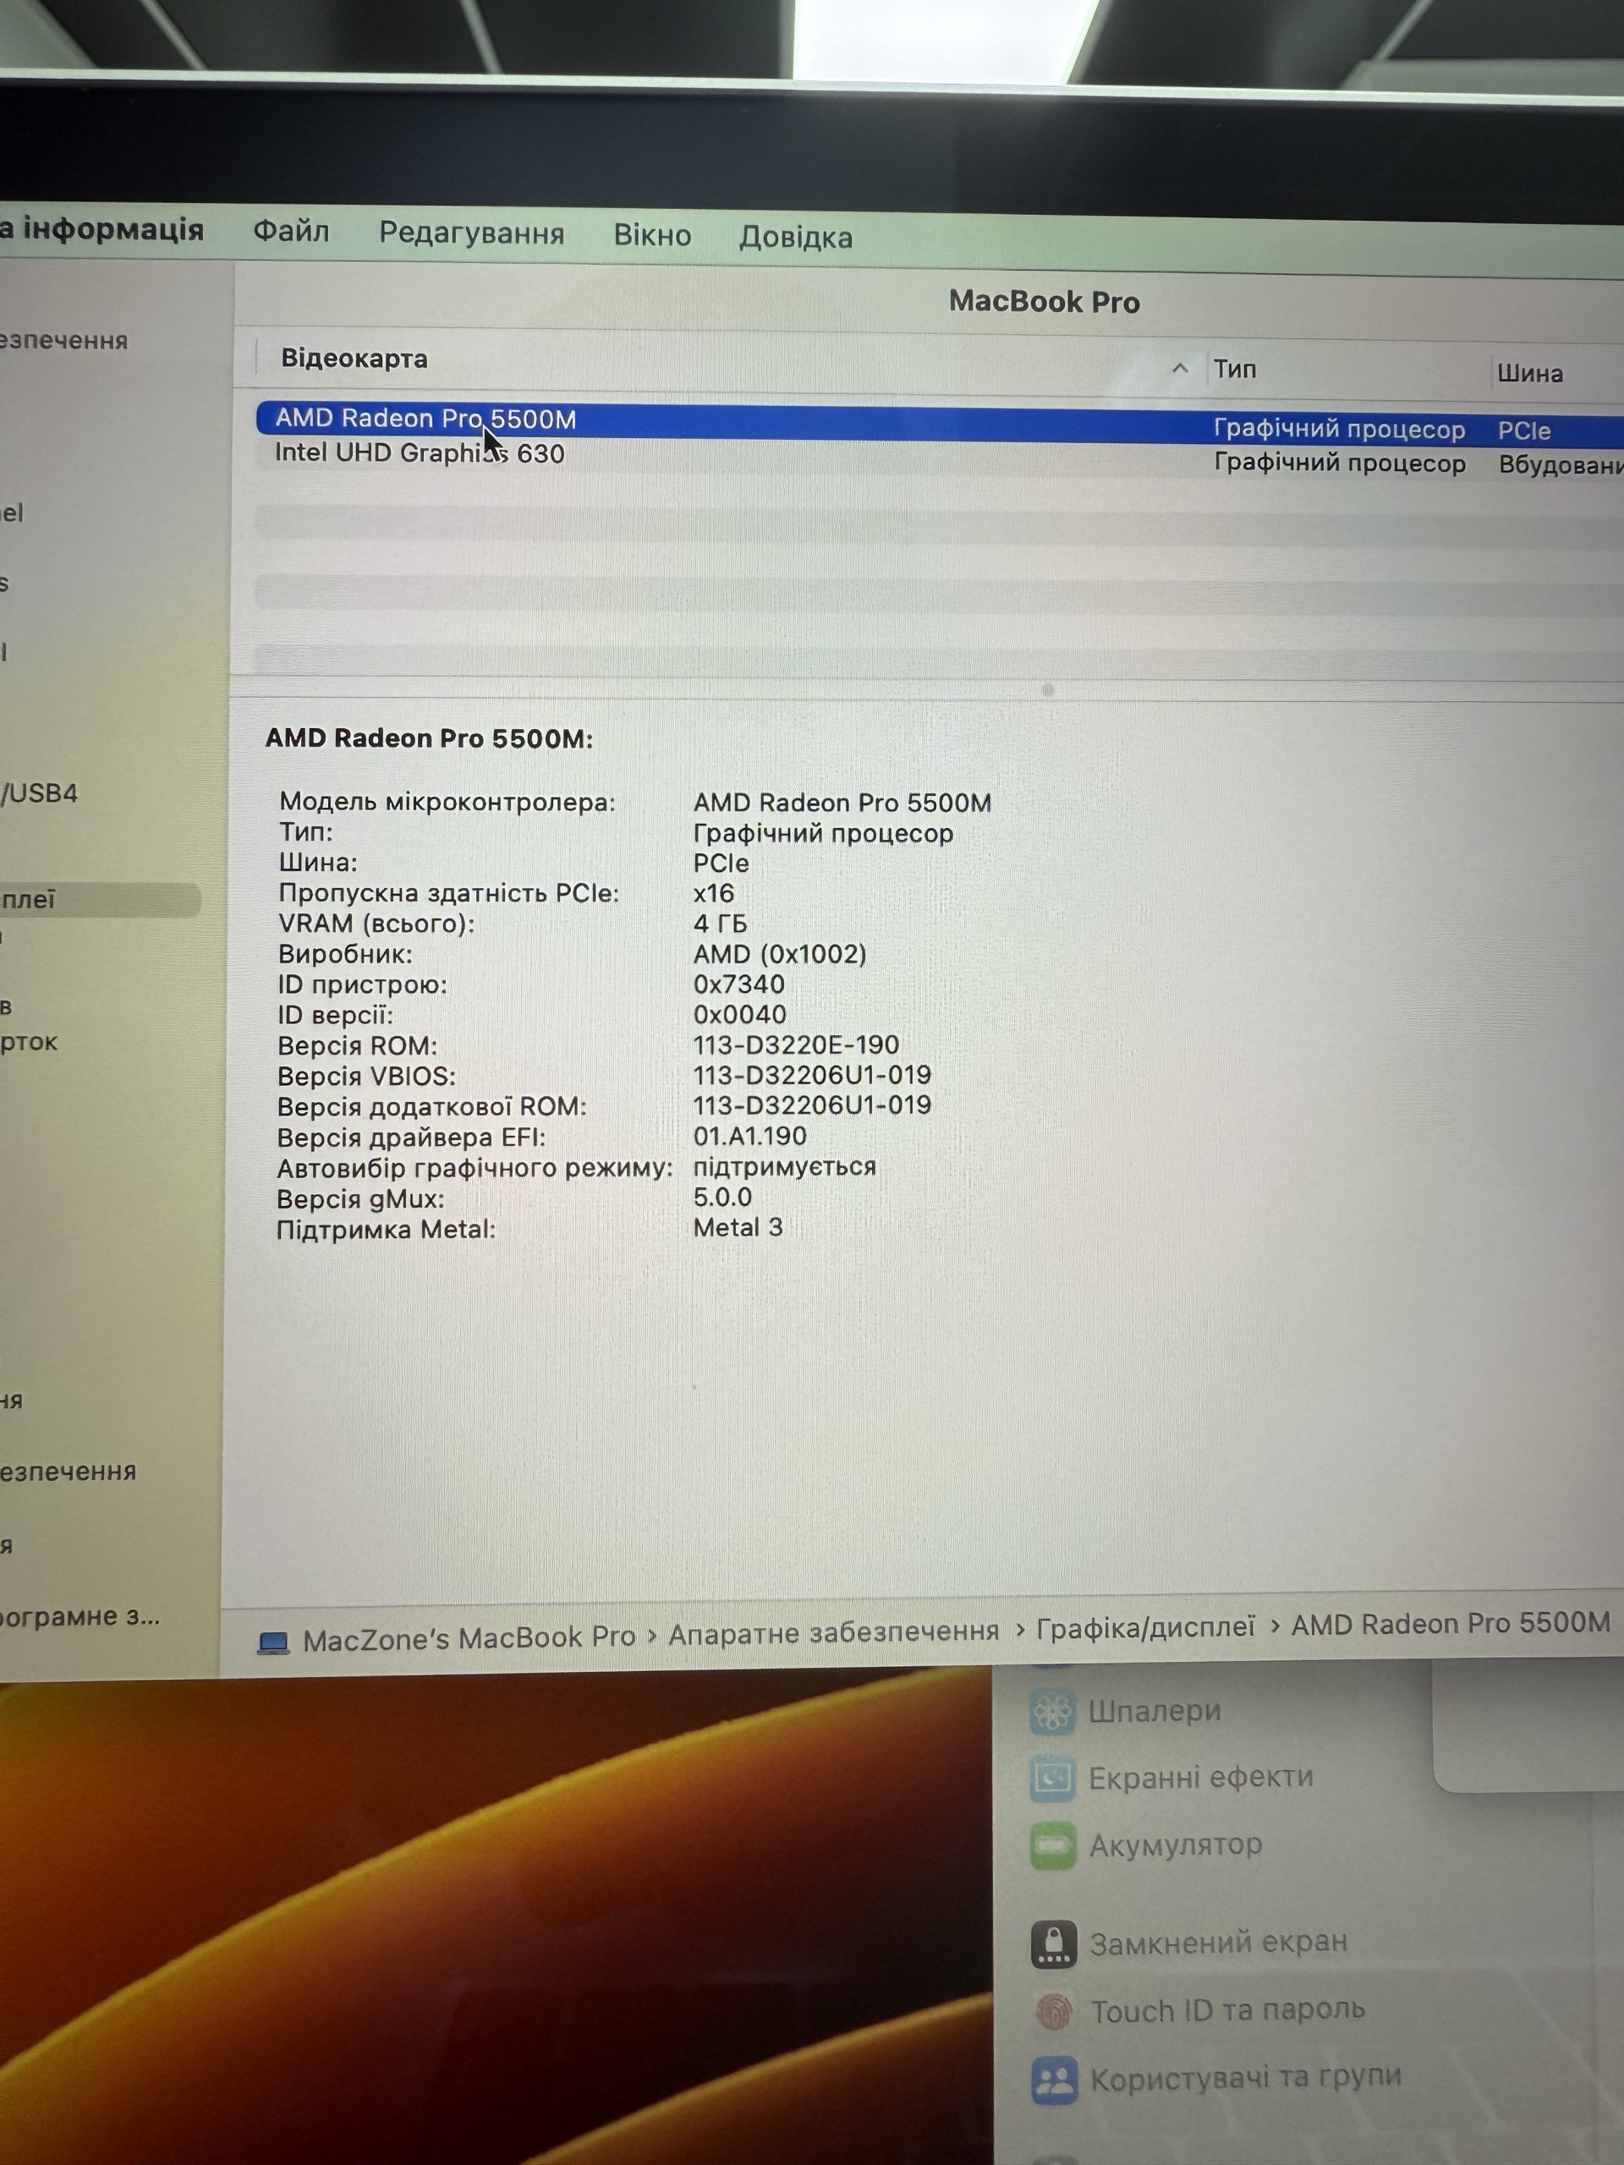The height and width of the screenshot is (2165, 1624).
Task: Click the VRAM value 4 ГБ
Action: click(x=720, y=924)
